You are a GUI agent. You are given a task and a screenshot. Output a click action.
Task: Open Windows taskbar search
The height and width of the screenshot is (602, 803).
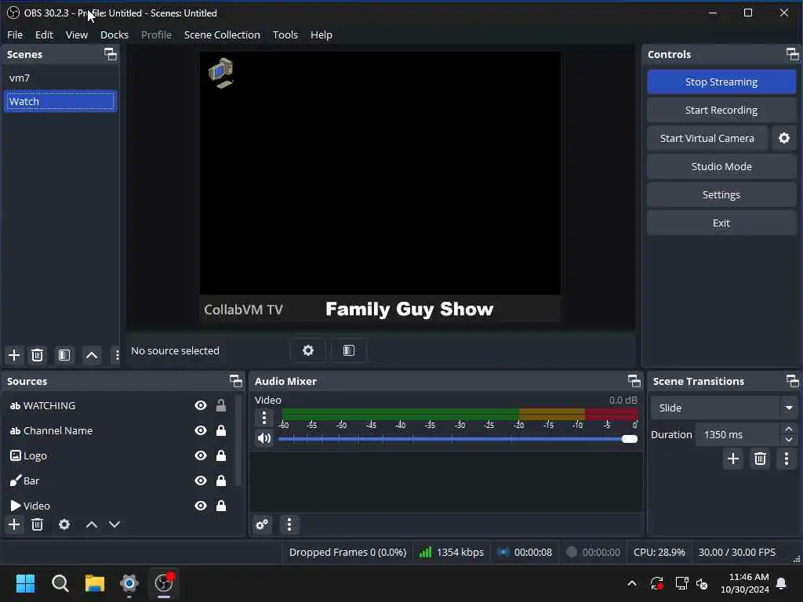(x=60, y=583)
